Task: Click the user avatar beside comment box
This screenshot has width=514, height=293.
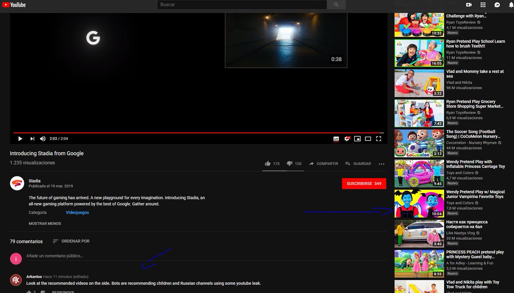Action: (16, 258)
